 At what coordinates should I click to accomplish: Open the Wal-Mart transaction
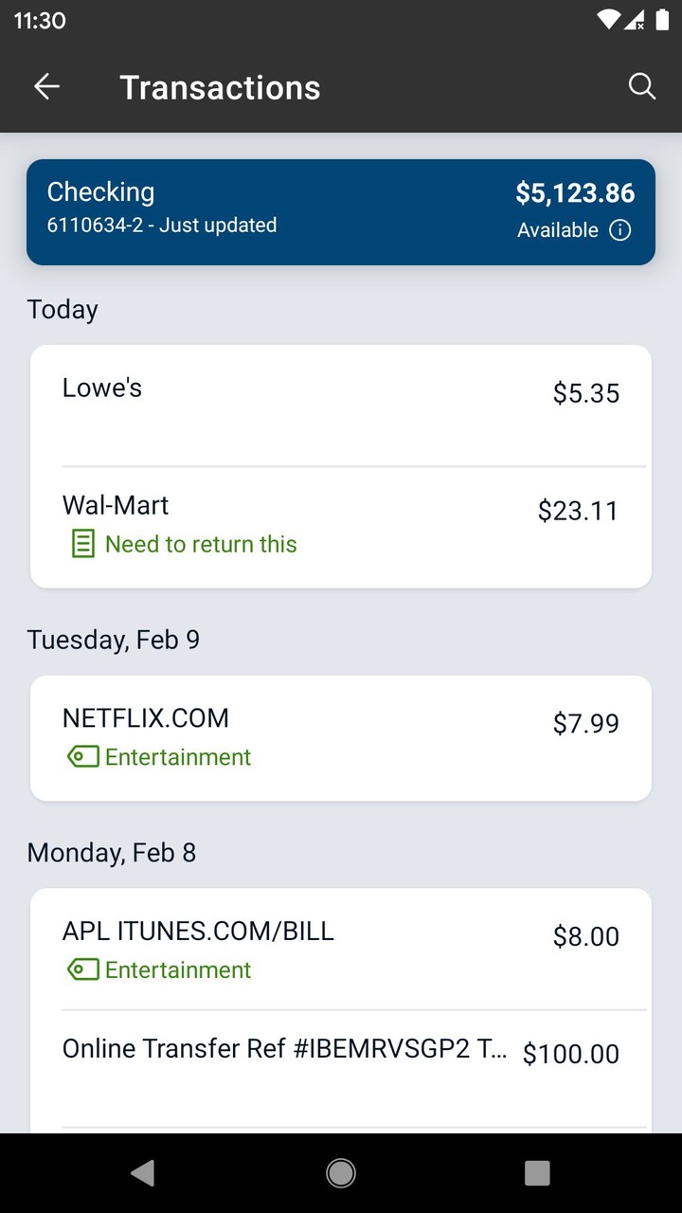click(x=341, y=526)
